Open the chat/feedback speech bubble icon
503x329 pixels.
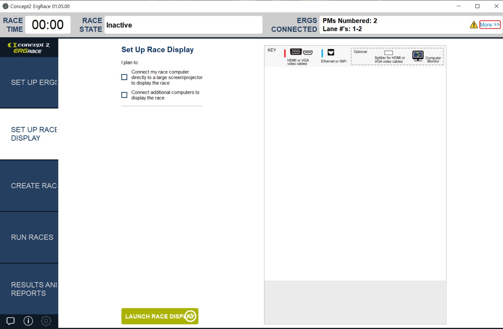(x=10, y=321)
